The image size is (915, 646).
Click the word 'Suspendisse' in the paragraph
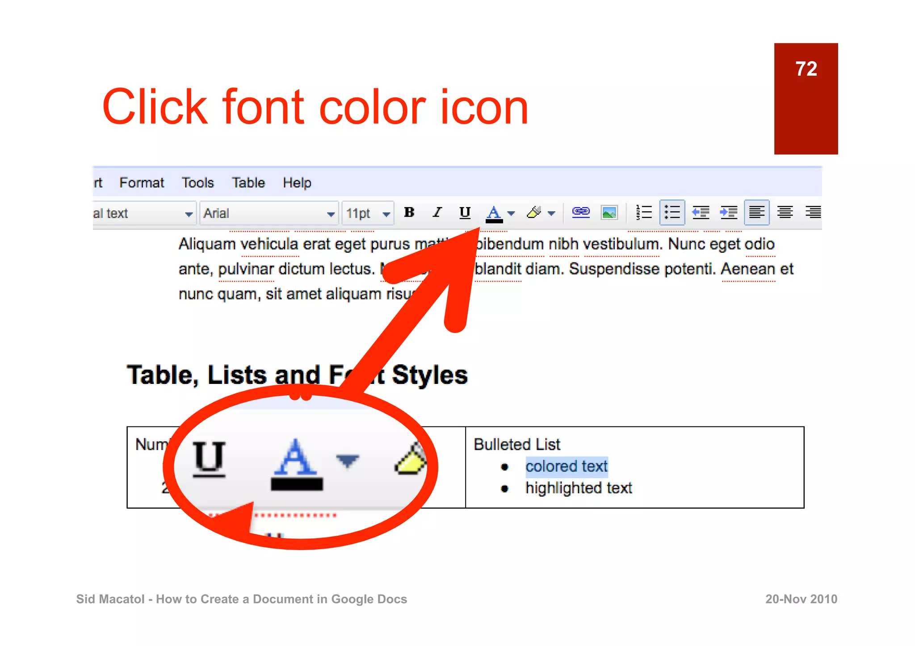[614, 269]
